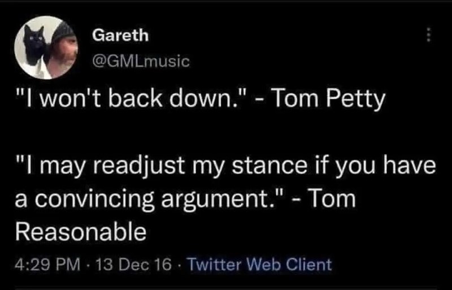Open the profile via display name Gareth
Screen dimensions: 452x290
[120, 35]
